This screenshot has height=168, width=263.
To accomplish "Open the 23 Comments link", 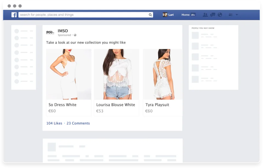I will click(78, 123).
